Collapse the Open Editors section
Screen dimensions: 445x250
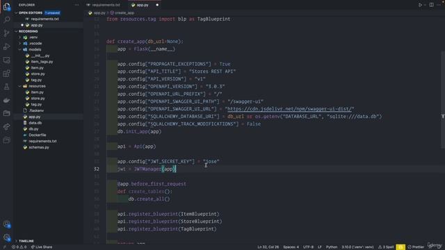pos(31,12)
